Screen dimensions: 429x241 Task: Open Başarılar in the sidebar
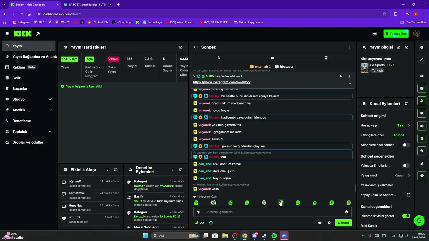pyautogui.click(x=28, y=89)
